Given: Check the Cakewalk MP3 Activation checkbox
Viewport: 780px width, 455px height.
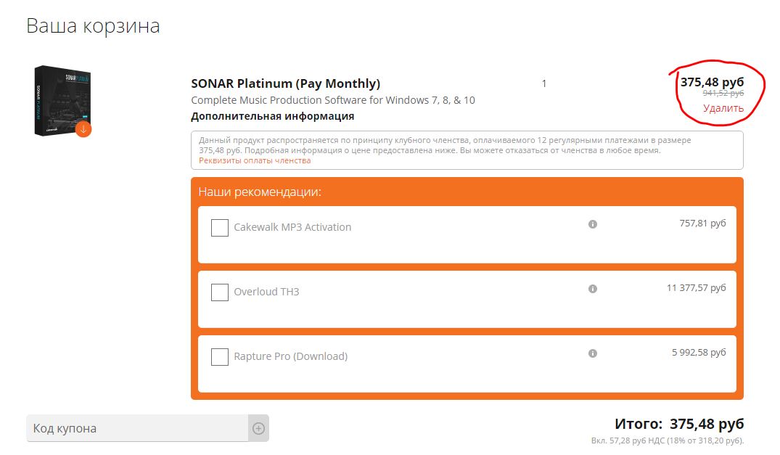Looking at the screenshot, I should pyautogui.click(x=220, y=228).
